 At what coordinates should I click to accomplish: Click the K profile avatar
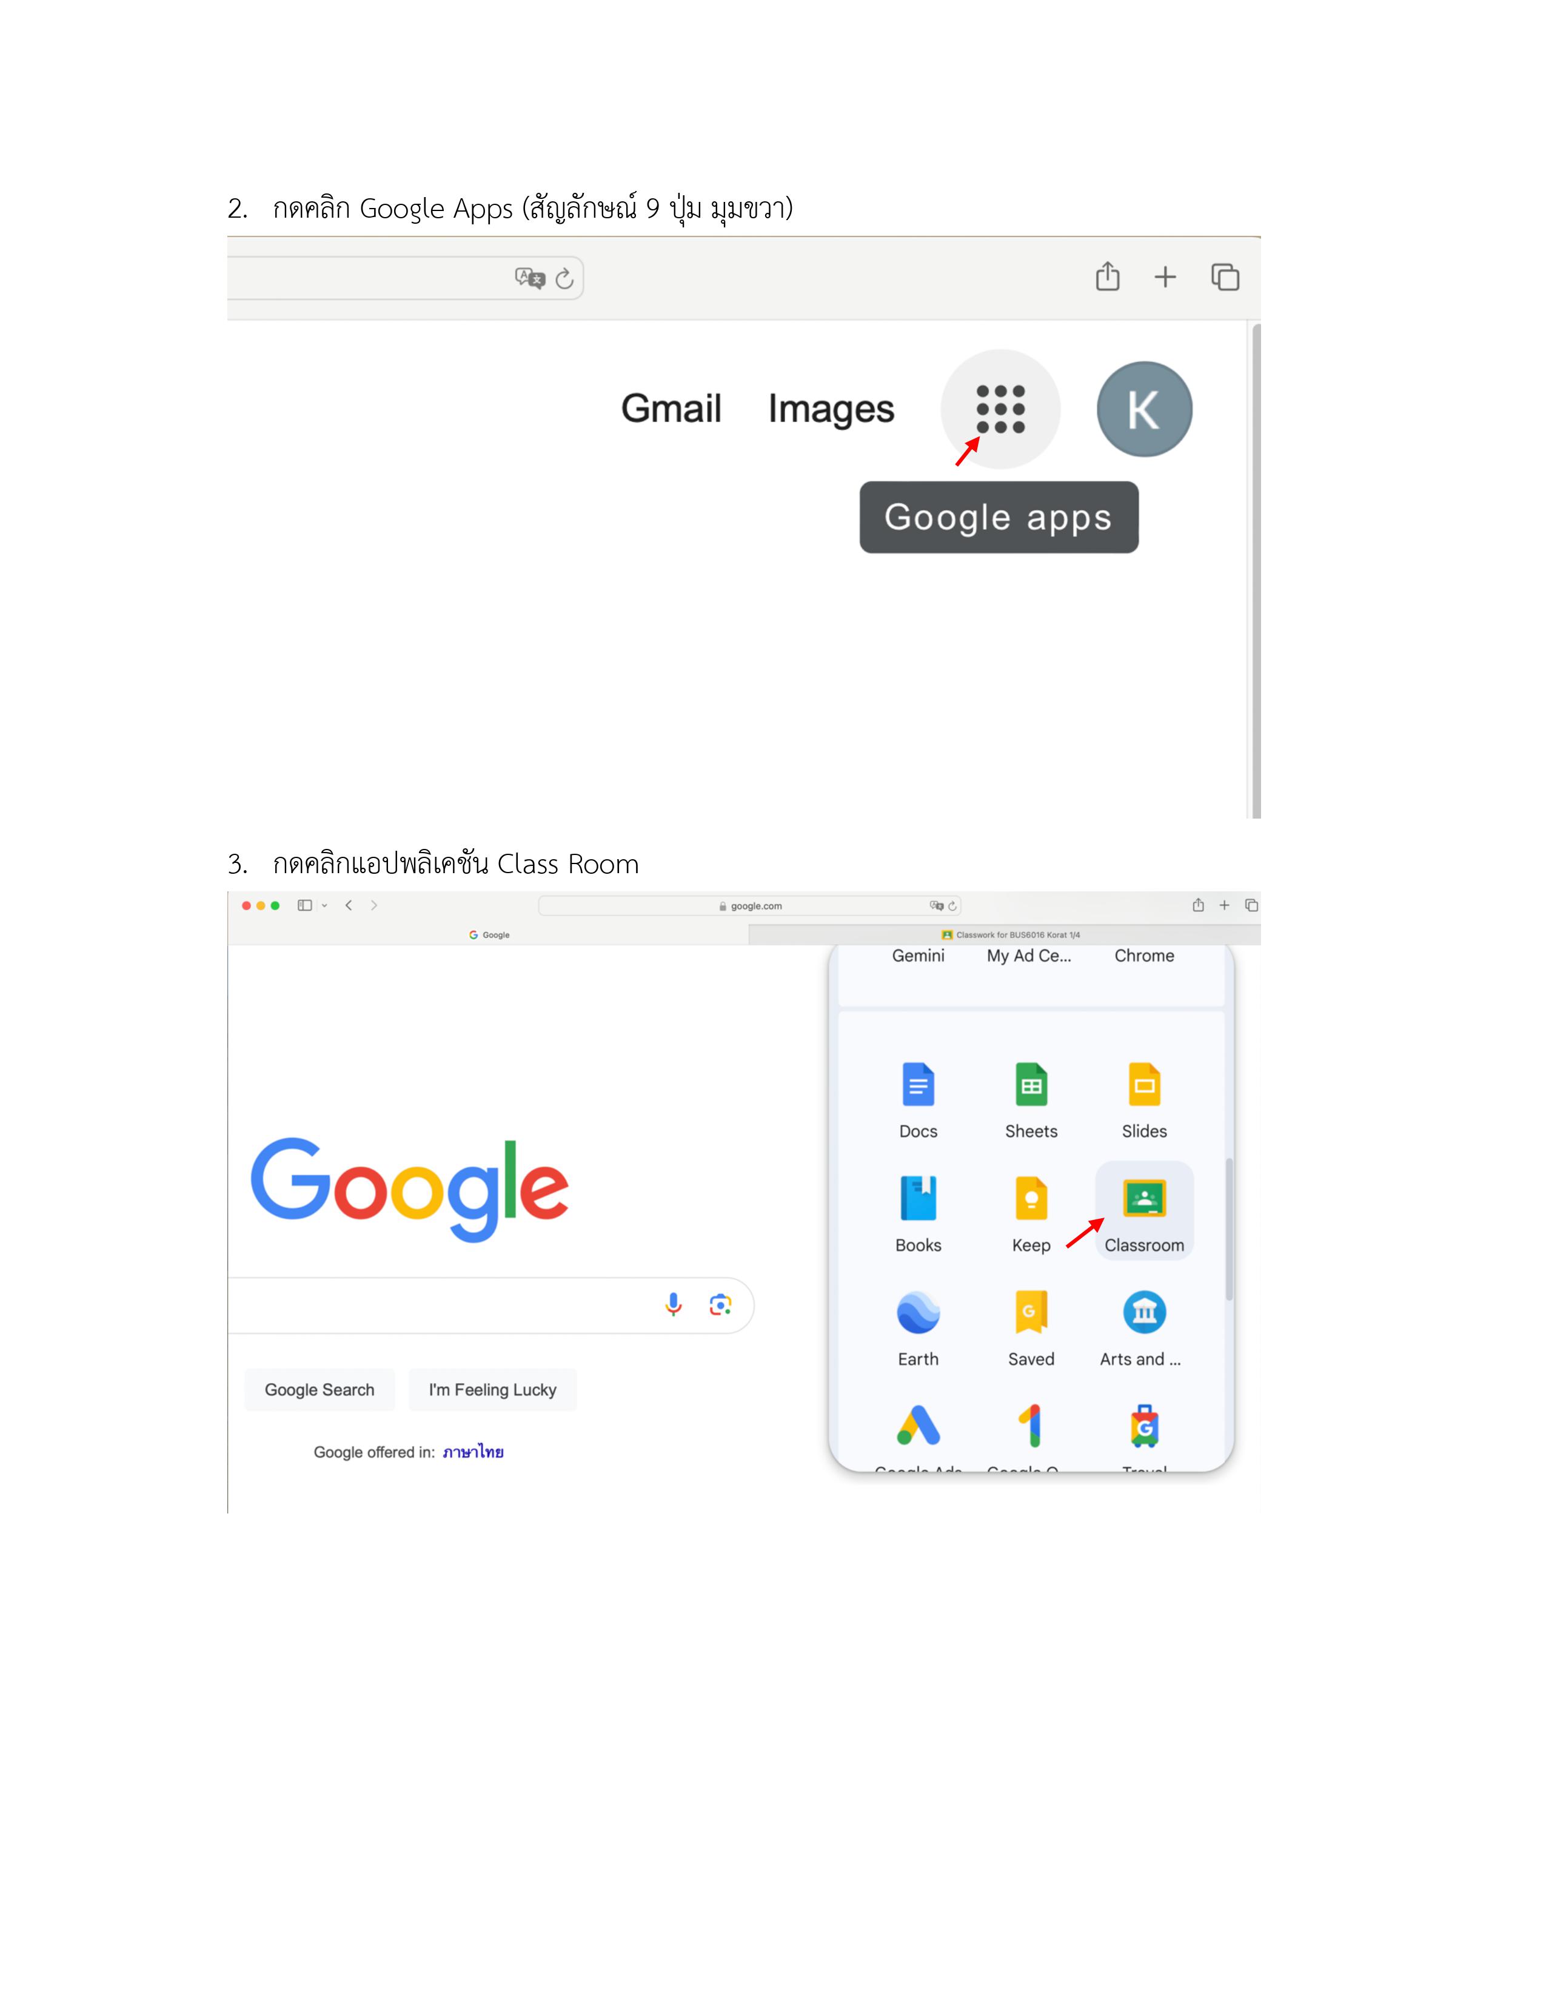pos(1144,409)
